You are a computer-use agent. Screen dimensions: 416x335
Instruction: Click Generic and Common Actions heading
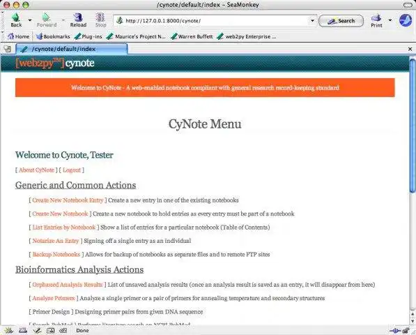coord(76,185)
